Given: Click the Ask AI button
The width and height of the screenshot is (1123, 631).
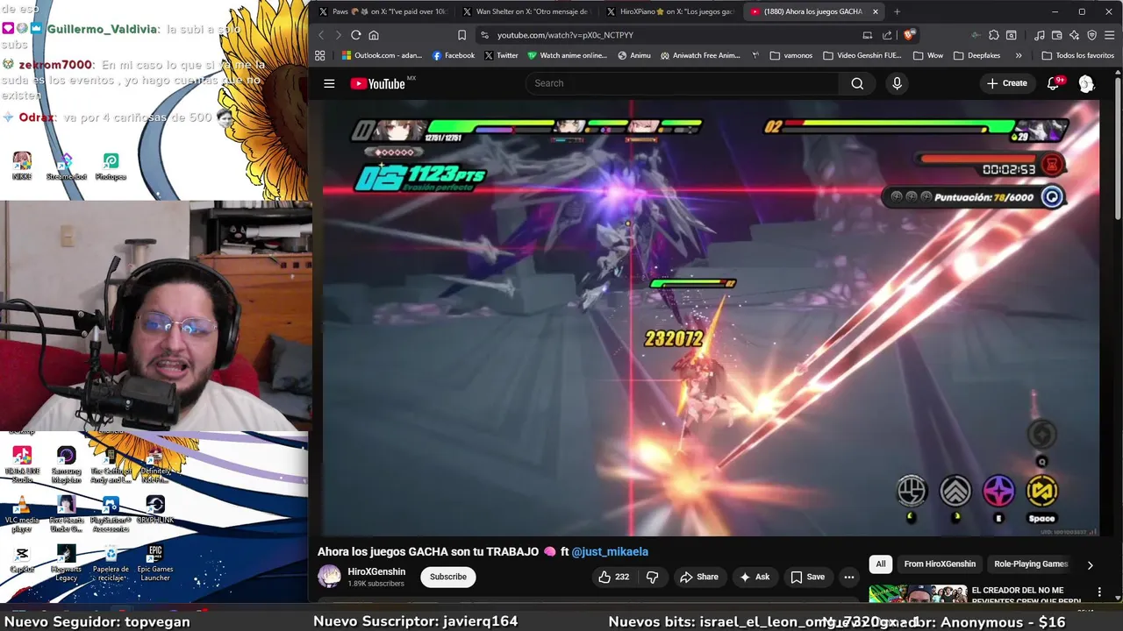Looking at the screenshot, I should pyautogui.click(x=755, y=577).
